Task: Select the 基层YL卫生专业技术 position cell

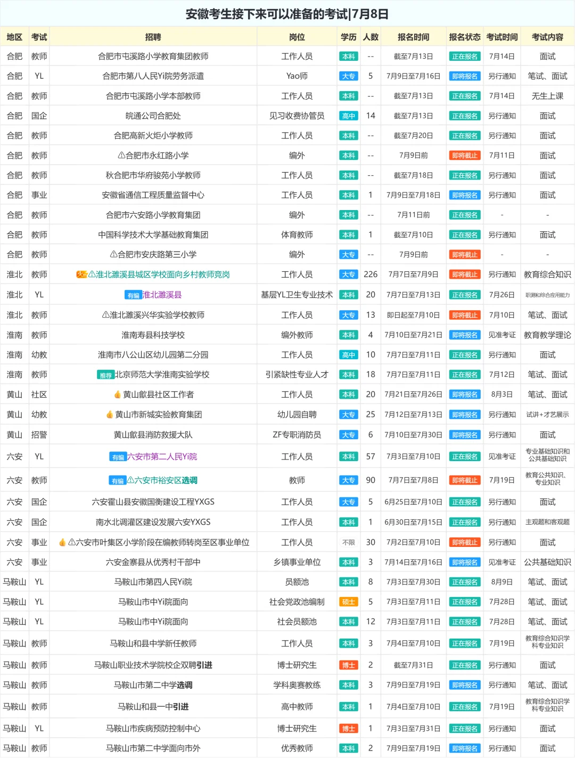Action: click(297, 295)
